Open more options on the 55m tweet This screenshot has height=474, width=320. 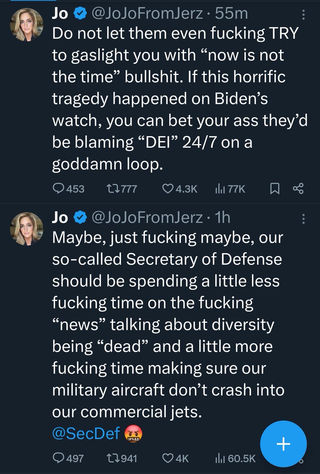point(303,15)
